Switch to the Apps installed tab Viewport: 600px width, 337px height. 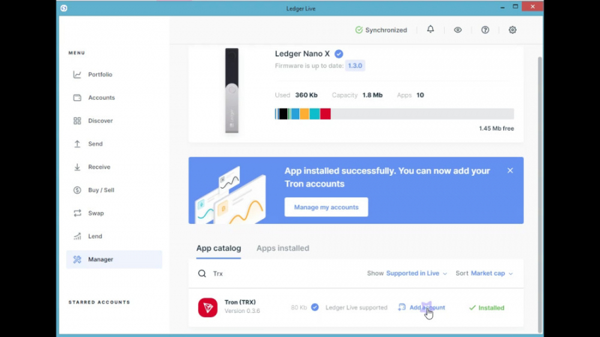point(283,248)
